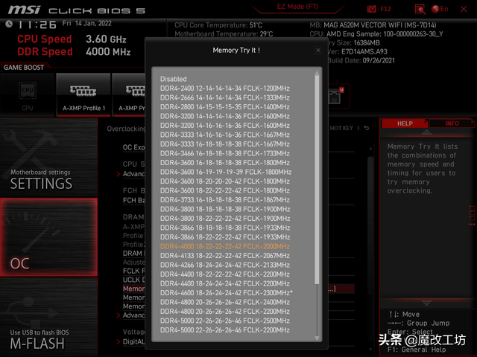Select DDR4-5000 22-26-26-26-46 FCLK-2500MHz
Image resolution: width=477 pixels, height=357 pixels.
point(225,321)
